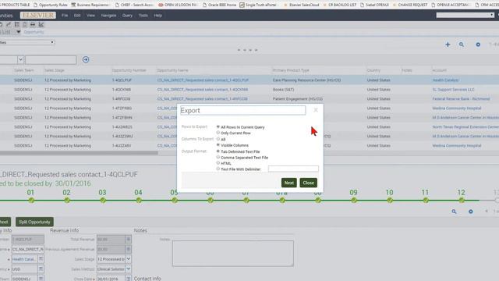The width and height of the screenshot is (499, 281).
Task: Open the Sales Stage dropdown in Revenue Info
Action: point(128,259)
